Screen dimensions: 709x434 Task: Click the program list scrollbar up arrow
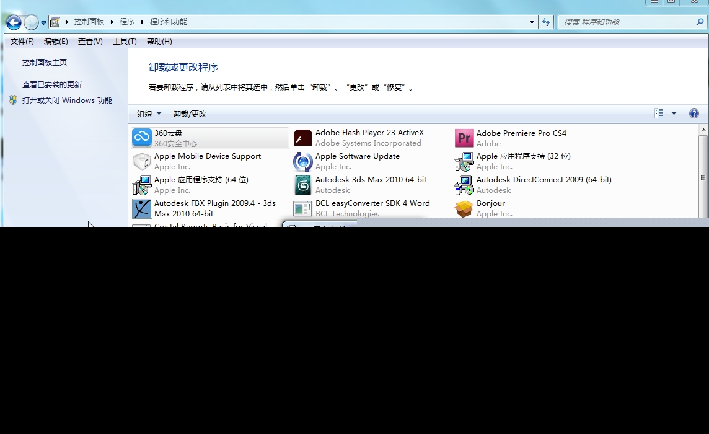(x=703, y=130)
